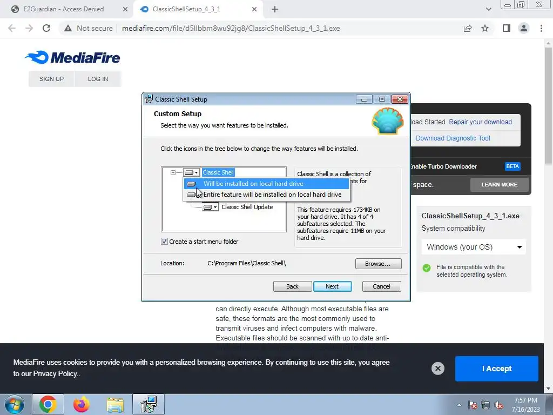Open Classic Shell feature drive dropdown
The image size is (553, 415).
pyautogui.click(x=192, y=172)
